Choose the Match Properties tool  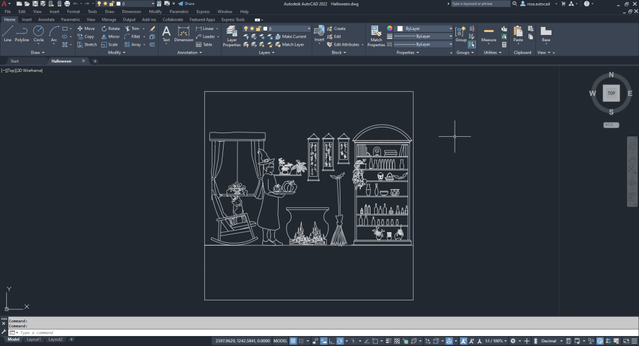376,36
